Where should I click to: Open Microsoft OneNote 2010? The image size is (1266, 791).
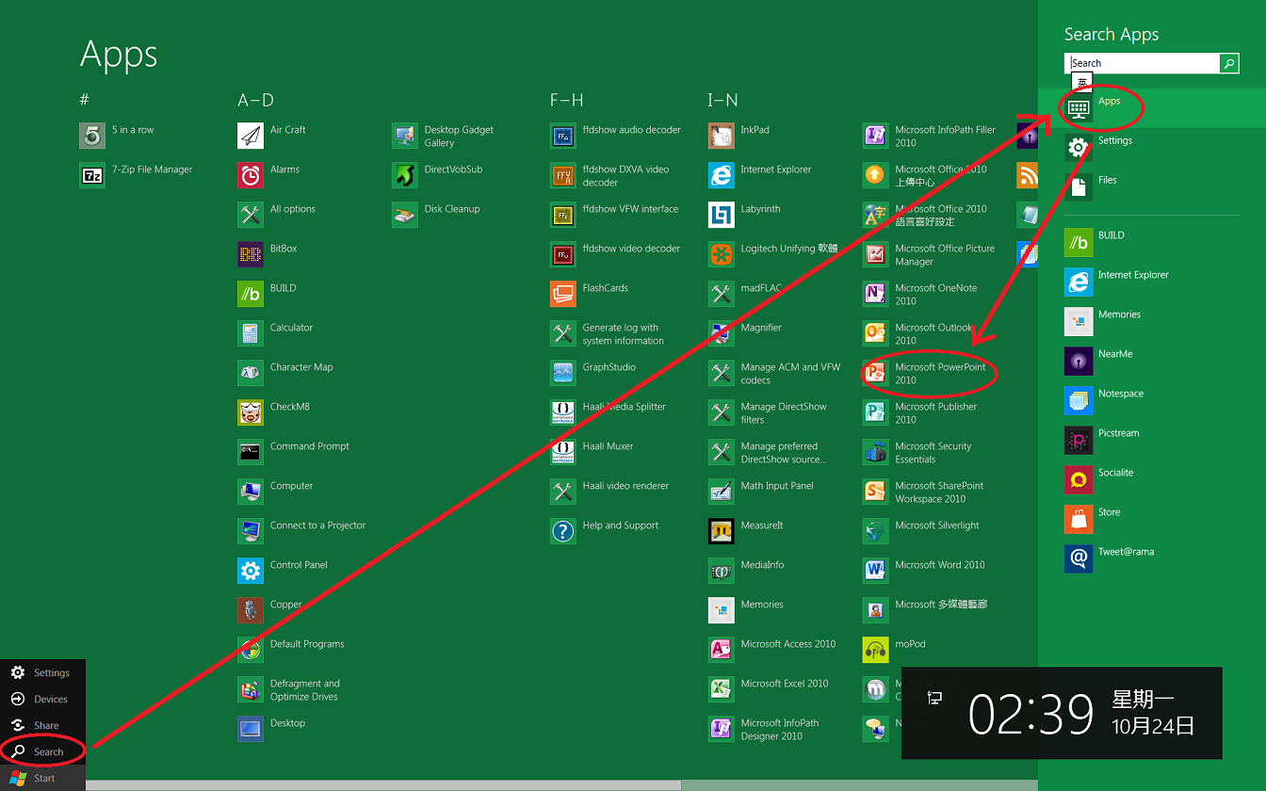[x=919, y=294]
